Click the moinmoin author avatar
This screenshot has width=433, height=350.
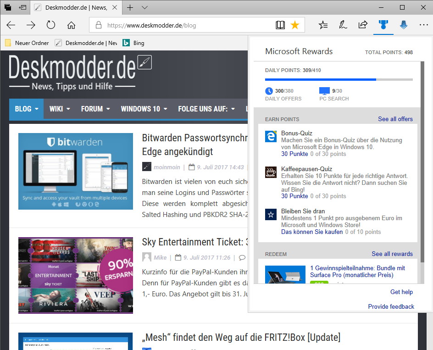147,167
